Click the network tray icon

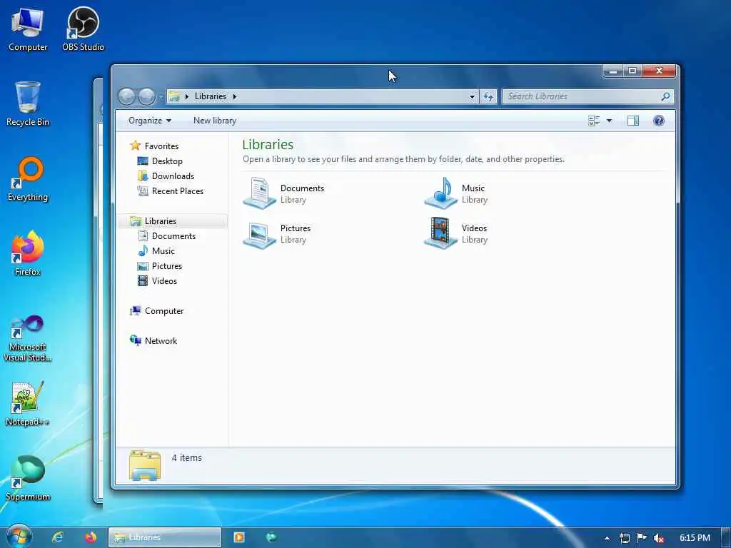624,538
